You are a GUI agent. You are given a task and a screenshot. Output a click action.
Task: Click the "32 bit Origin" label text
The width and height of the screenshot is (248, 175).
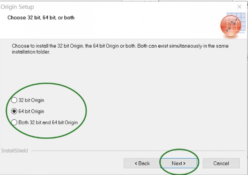pos(31,100)
